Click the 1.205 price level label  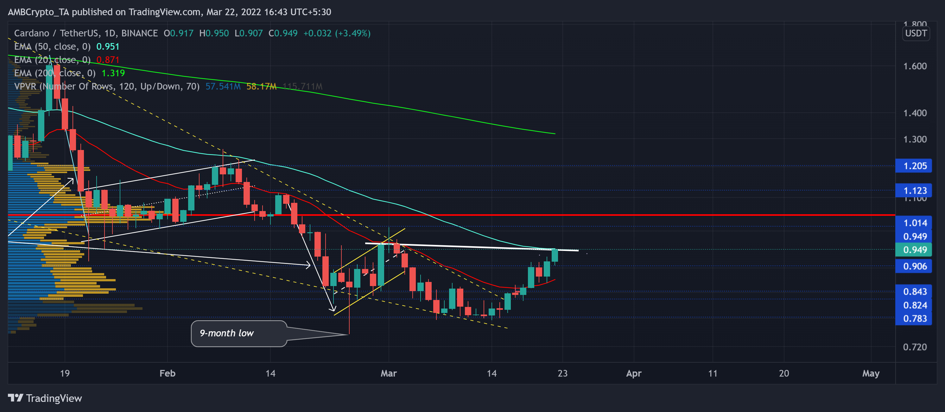[913, 166]
